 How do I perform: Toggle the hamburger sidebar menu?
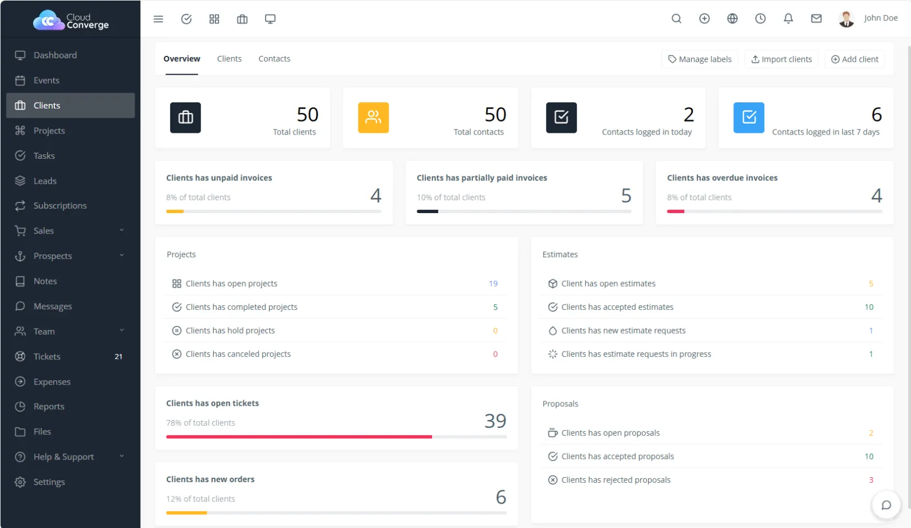158,19
